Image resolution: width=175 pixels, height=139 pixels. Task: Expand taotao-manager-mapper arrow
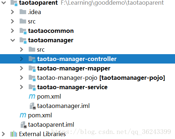pyautogui.click(x=21, y=68)
